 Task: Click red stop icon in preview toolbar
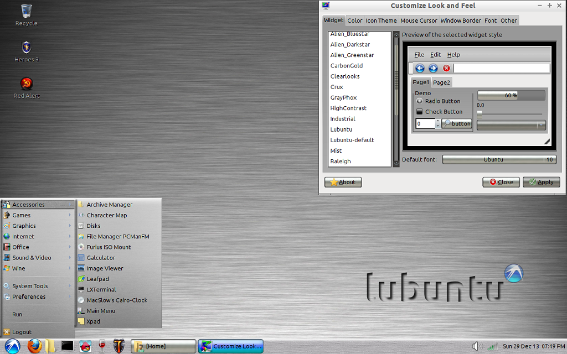coord(446,68)
